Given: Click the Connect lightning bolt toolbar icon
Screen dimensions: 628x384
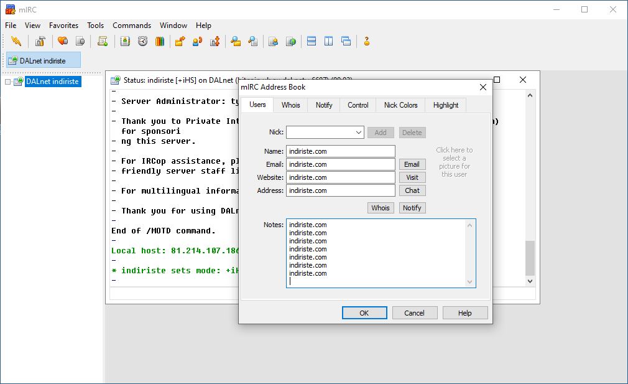Looking at the screenshot, I should (16, 41).
